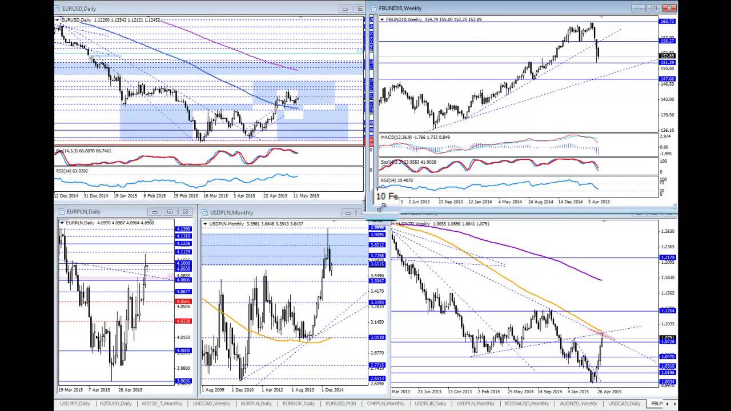Click the Sto(14,3,3) 66.8078 indicator label
Viewport: 731px width, 411px height.
(83, 151)
